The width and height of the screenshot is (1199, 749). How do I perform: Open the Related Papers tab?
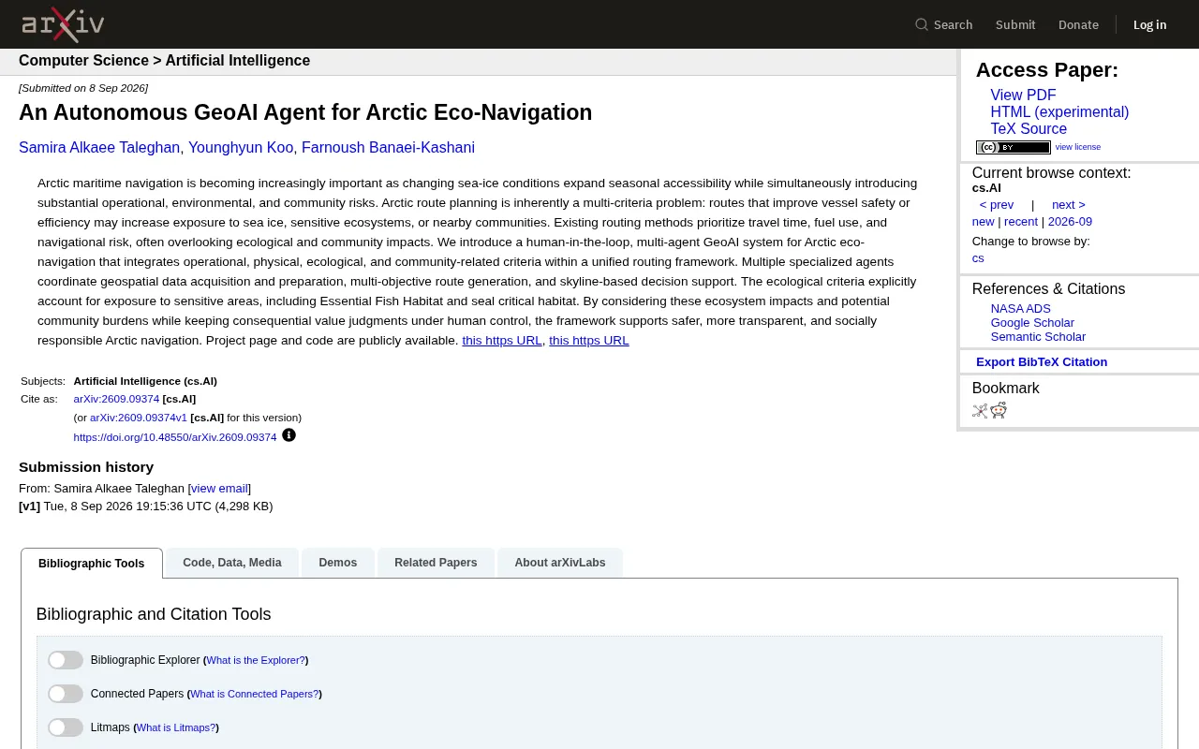(436, 563)
